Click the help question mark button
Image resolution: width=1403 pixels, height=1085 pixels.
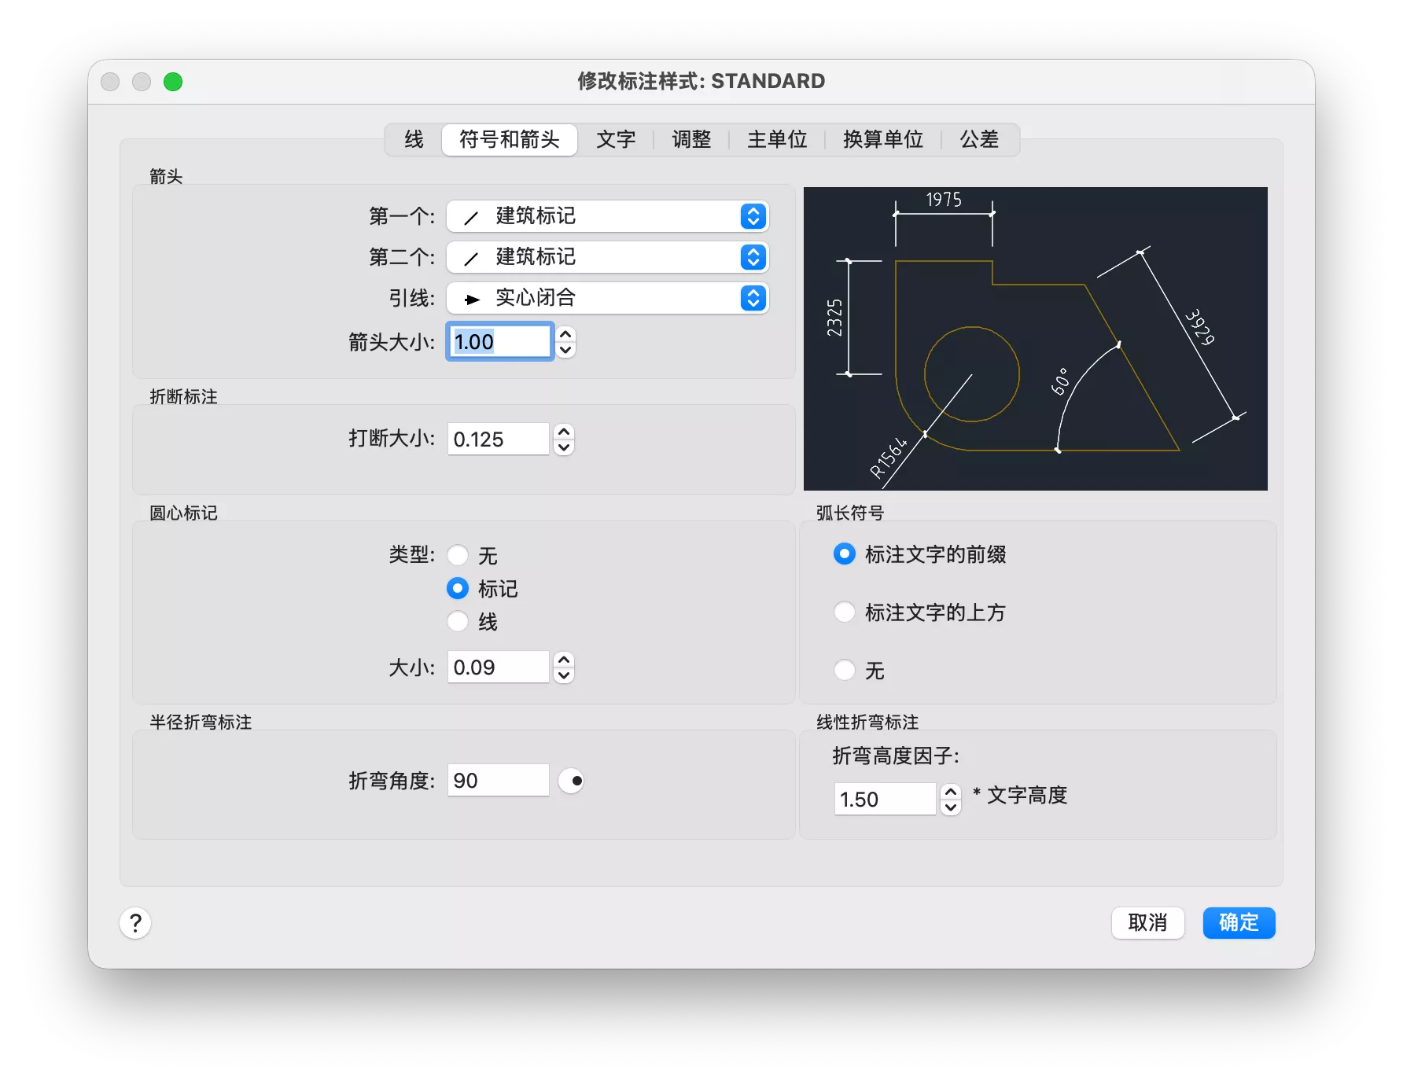tap(135, 923)
